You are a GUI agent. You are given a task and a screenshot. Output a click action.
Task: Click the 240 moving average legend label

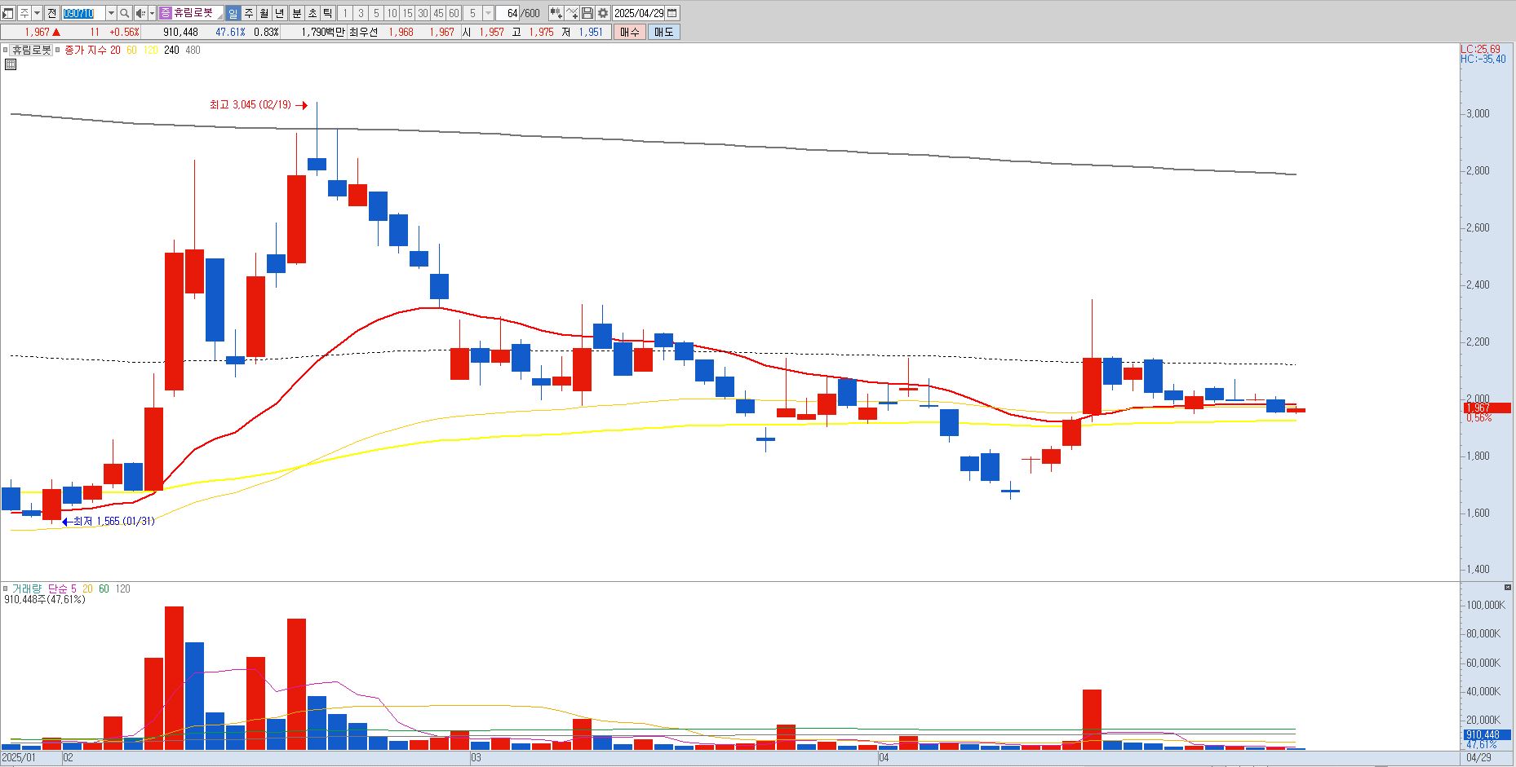(171, 50)
